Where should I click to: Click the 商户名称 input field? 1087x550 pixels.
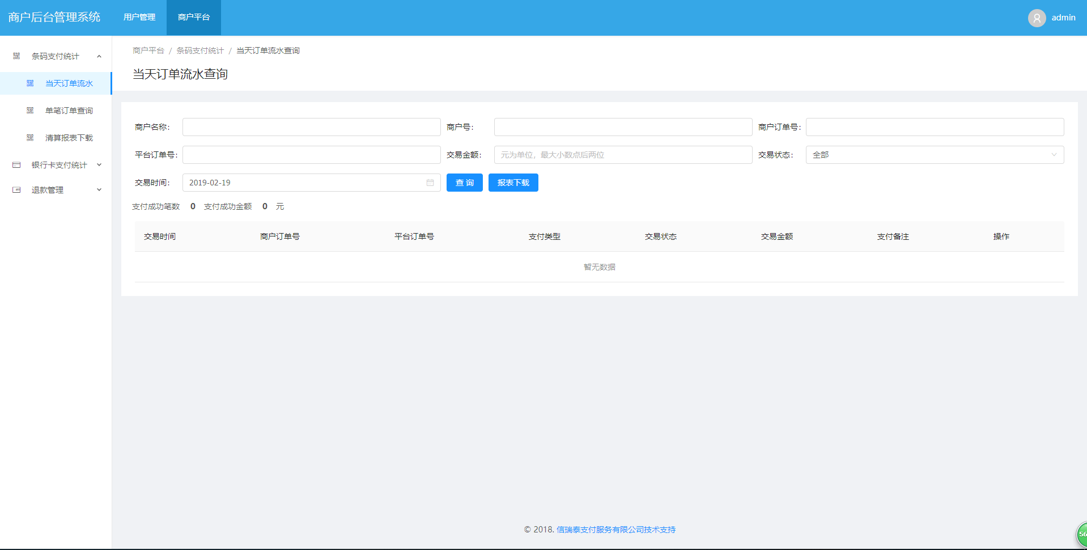(x=311, y=127)
